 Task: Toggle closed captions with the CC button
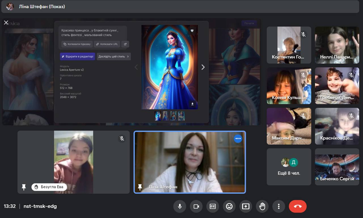[213, 206]
